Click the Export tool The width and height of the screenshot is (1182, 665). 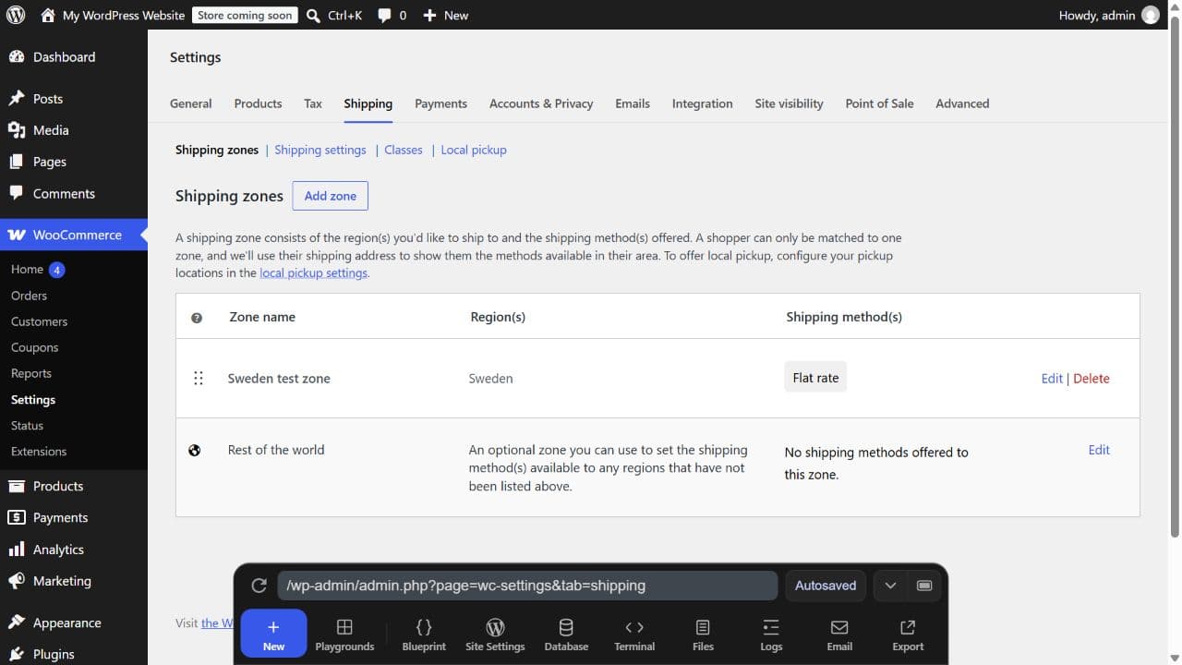click(908, 635)
